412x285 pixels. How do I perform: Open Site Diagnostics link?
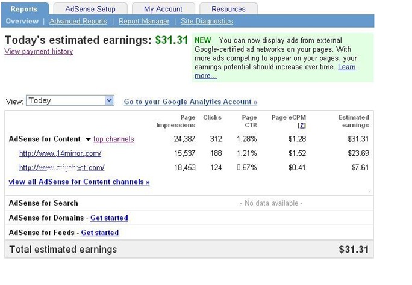tap(207, 21)
